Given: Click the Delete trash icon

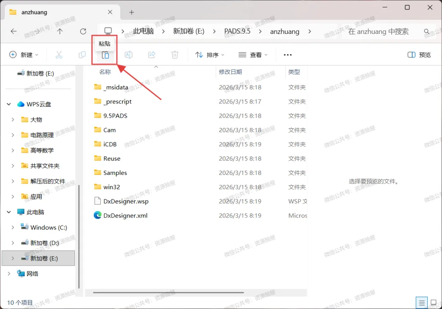Looking at the screenshot, I should (175, 55).
